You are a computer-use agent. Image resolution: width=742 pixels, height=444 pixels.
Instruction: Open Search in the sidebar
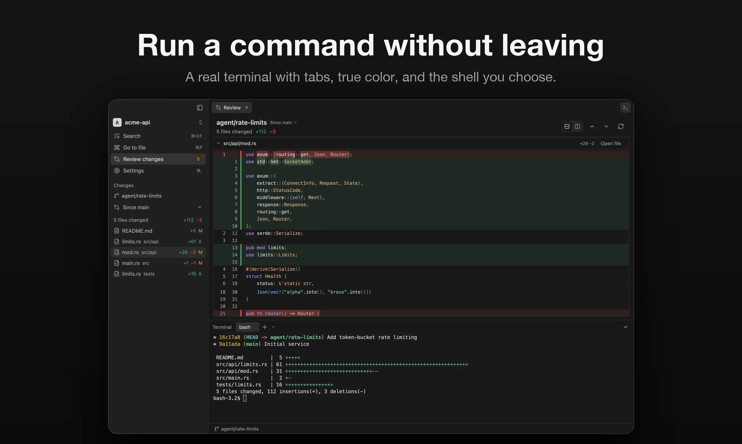[158, 136]
